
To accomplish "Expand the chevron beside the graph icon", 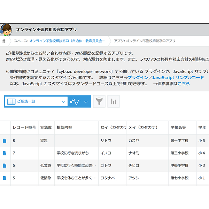I will pos(86,102).
